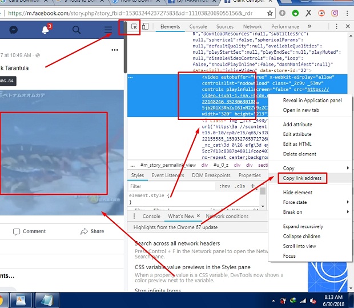The height and width of the screenshot is (308, 354).
Task: Close the DevTools panel
Action: tap(348, 26)
